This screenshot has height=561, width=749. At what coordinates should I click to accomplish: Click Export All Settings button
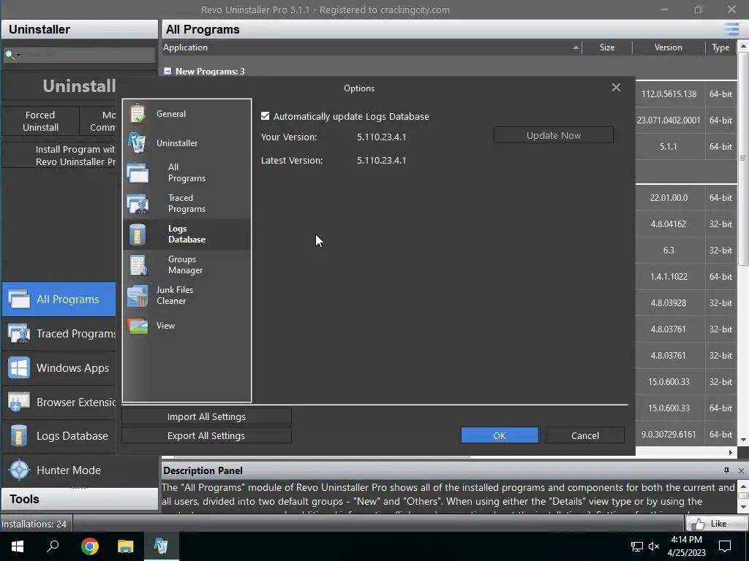click(206, 435)
